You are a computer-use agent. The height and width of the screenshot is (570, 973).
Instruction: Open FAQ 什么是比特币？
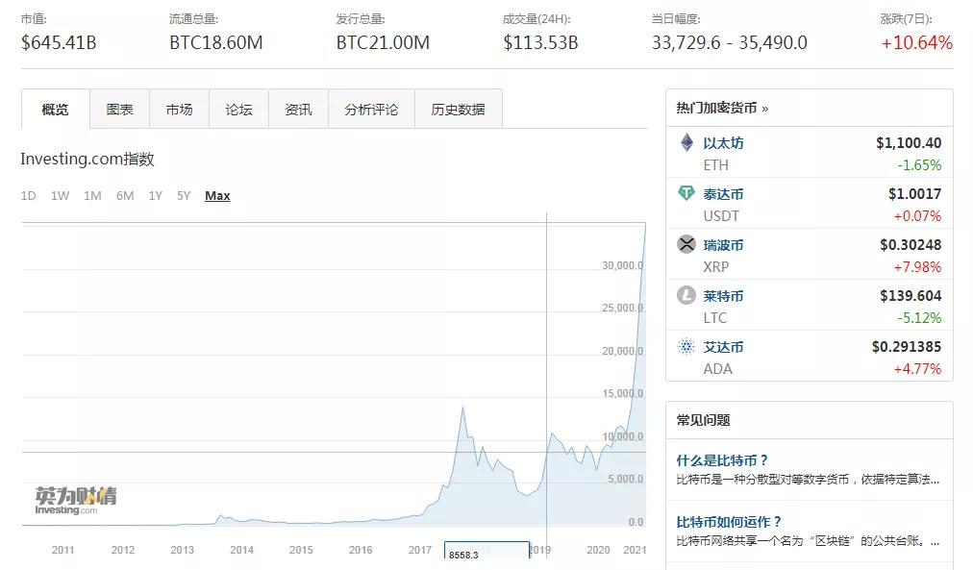pyautogui.click(x=722, y=460)
